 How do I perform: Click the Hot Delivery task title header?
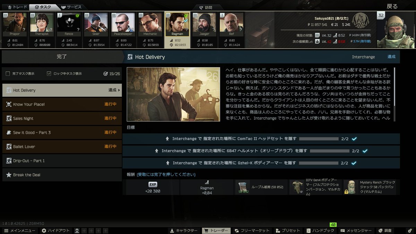150,57
